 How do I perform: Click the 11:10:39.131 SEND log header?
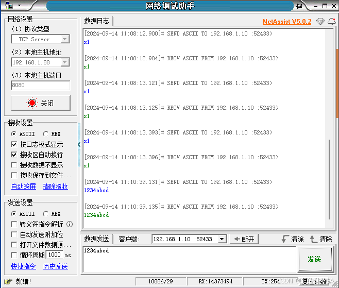(178, 182)
